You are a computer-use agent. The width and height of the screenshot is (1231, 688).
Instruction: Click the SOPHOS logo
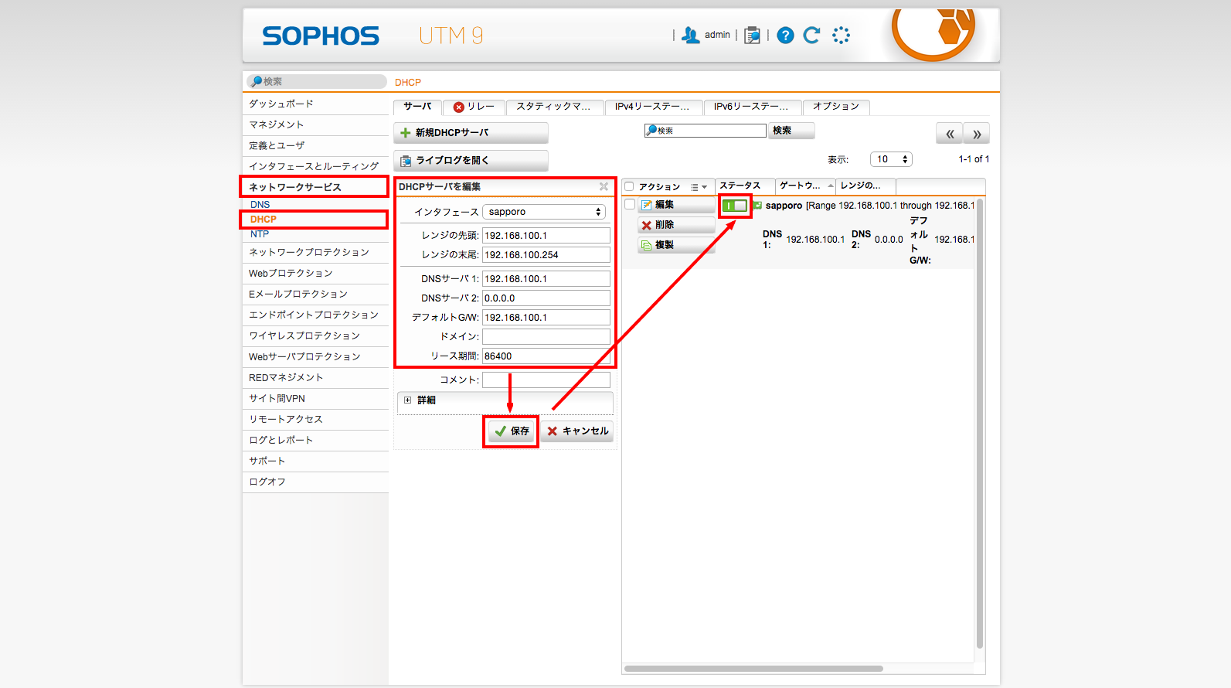tap(321, 36)
